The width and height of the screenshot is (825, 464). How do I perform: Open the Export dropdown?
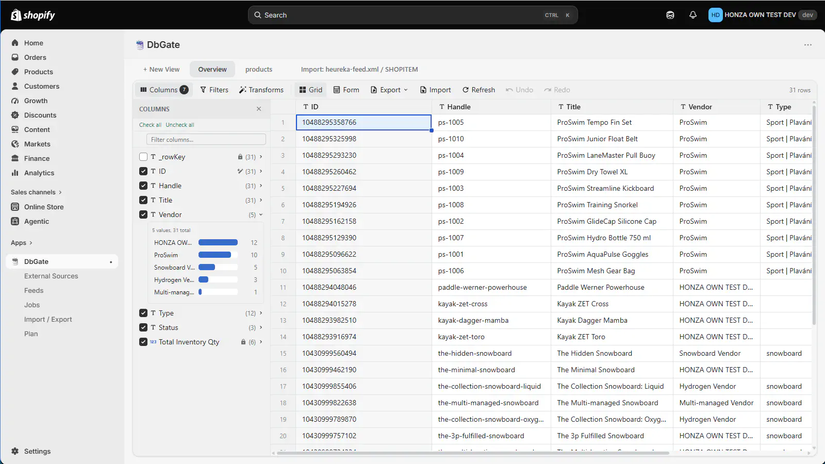coord(389,90)
